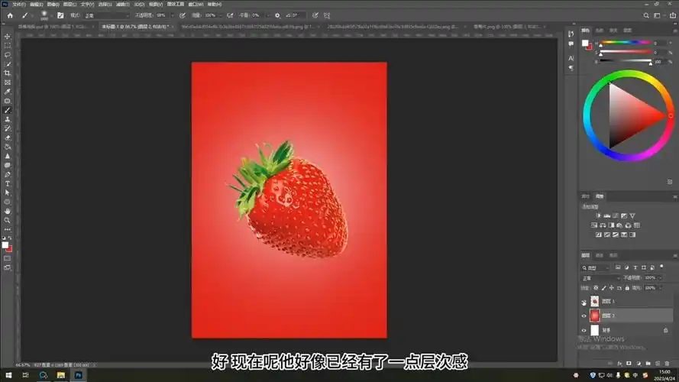The width and height of the screenshot is (679, 382).
Task: Select the Spot Healing Brush tool
Action: point(8,101)
